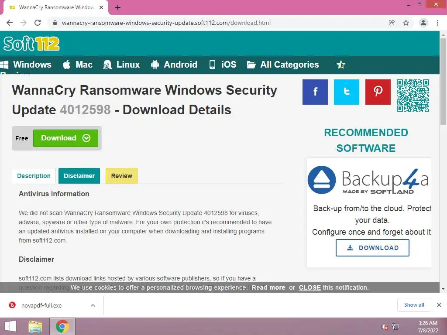Image resolution: width=447 pixels, height=335 pixels.
Task: Click the browser forward arrow
Action: (x=24, y=23)
